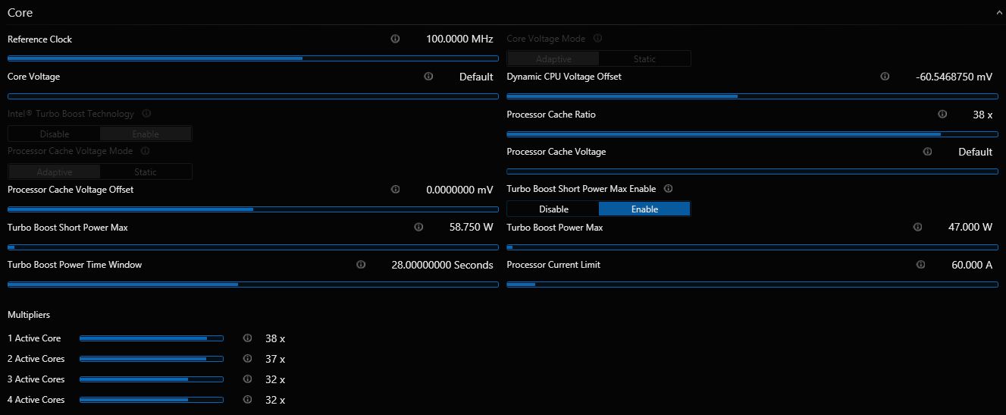Click the Turbo Boost Power Time Window slider
The height and width of the screenshot is (415, 1006).
tap(253, 285)
